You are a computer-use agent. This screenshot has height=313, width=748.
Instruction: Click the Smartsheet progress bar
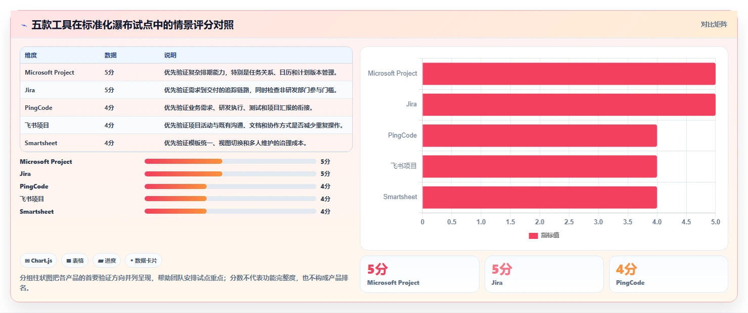tap(230, 212)
